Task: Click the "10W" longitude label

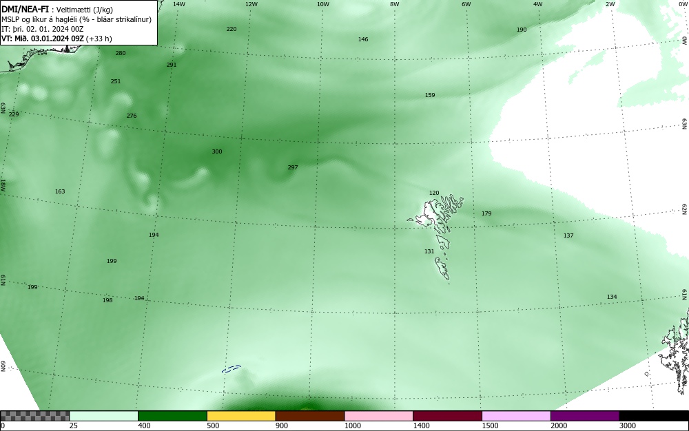Action: pos(323,4)
